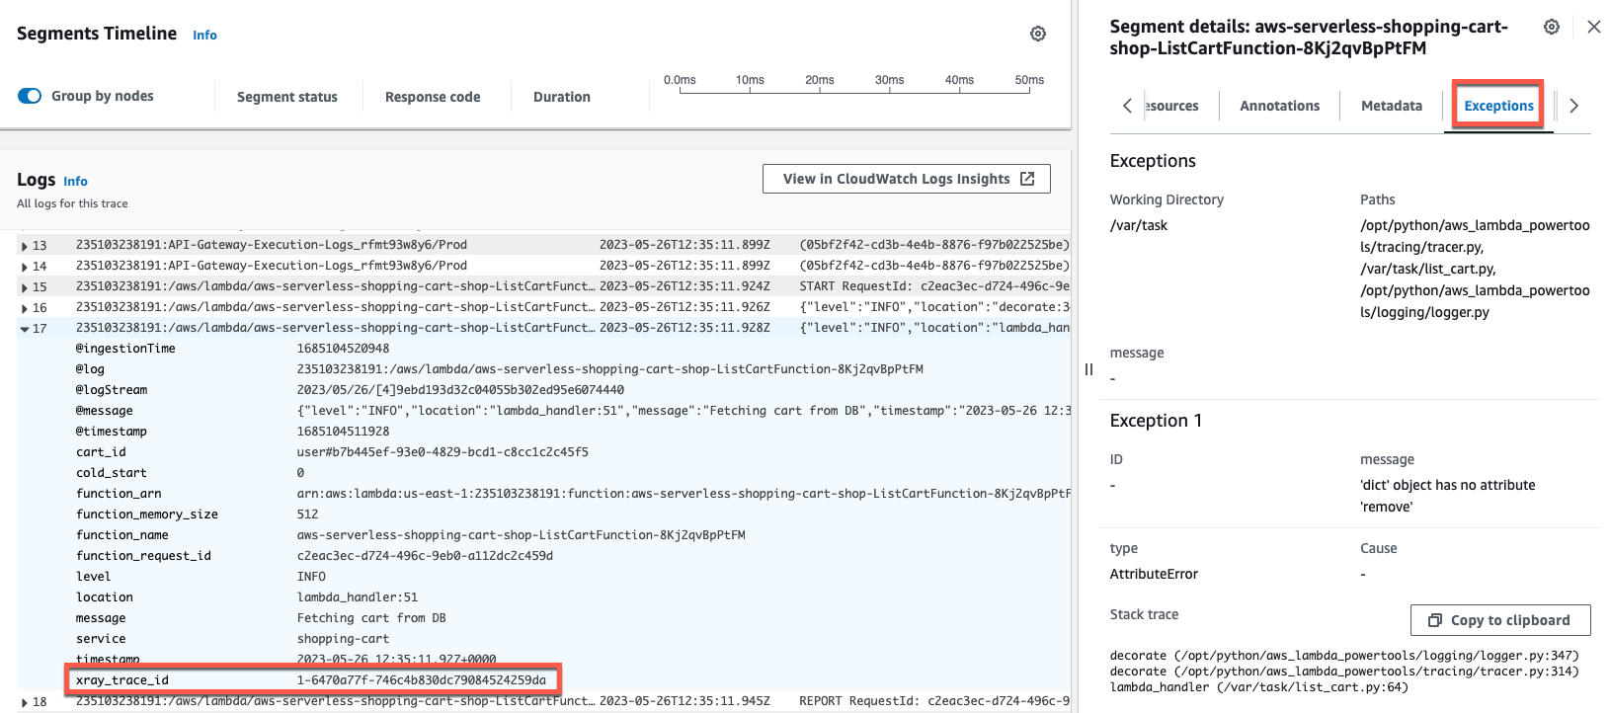Click View in CloudWatch Logs Insights
Screen dimensions: 1610x713
(x=907, y=179)
